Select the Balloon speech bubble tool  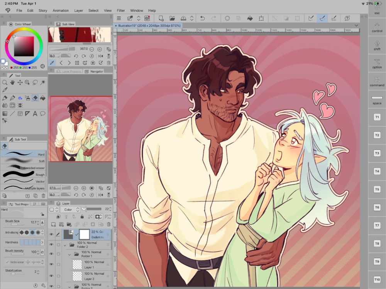43,114
